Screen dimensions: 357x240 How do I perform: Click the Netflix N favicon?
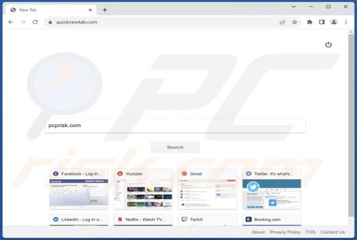pyautogui.click(x=120, y=220)
